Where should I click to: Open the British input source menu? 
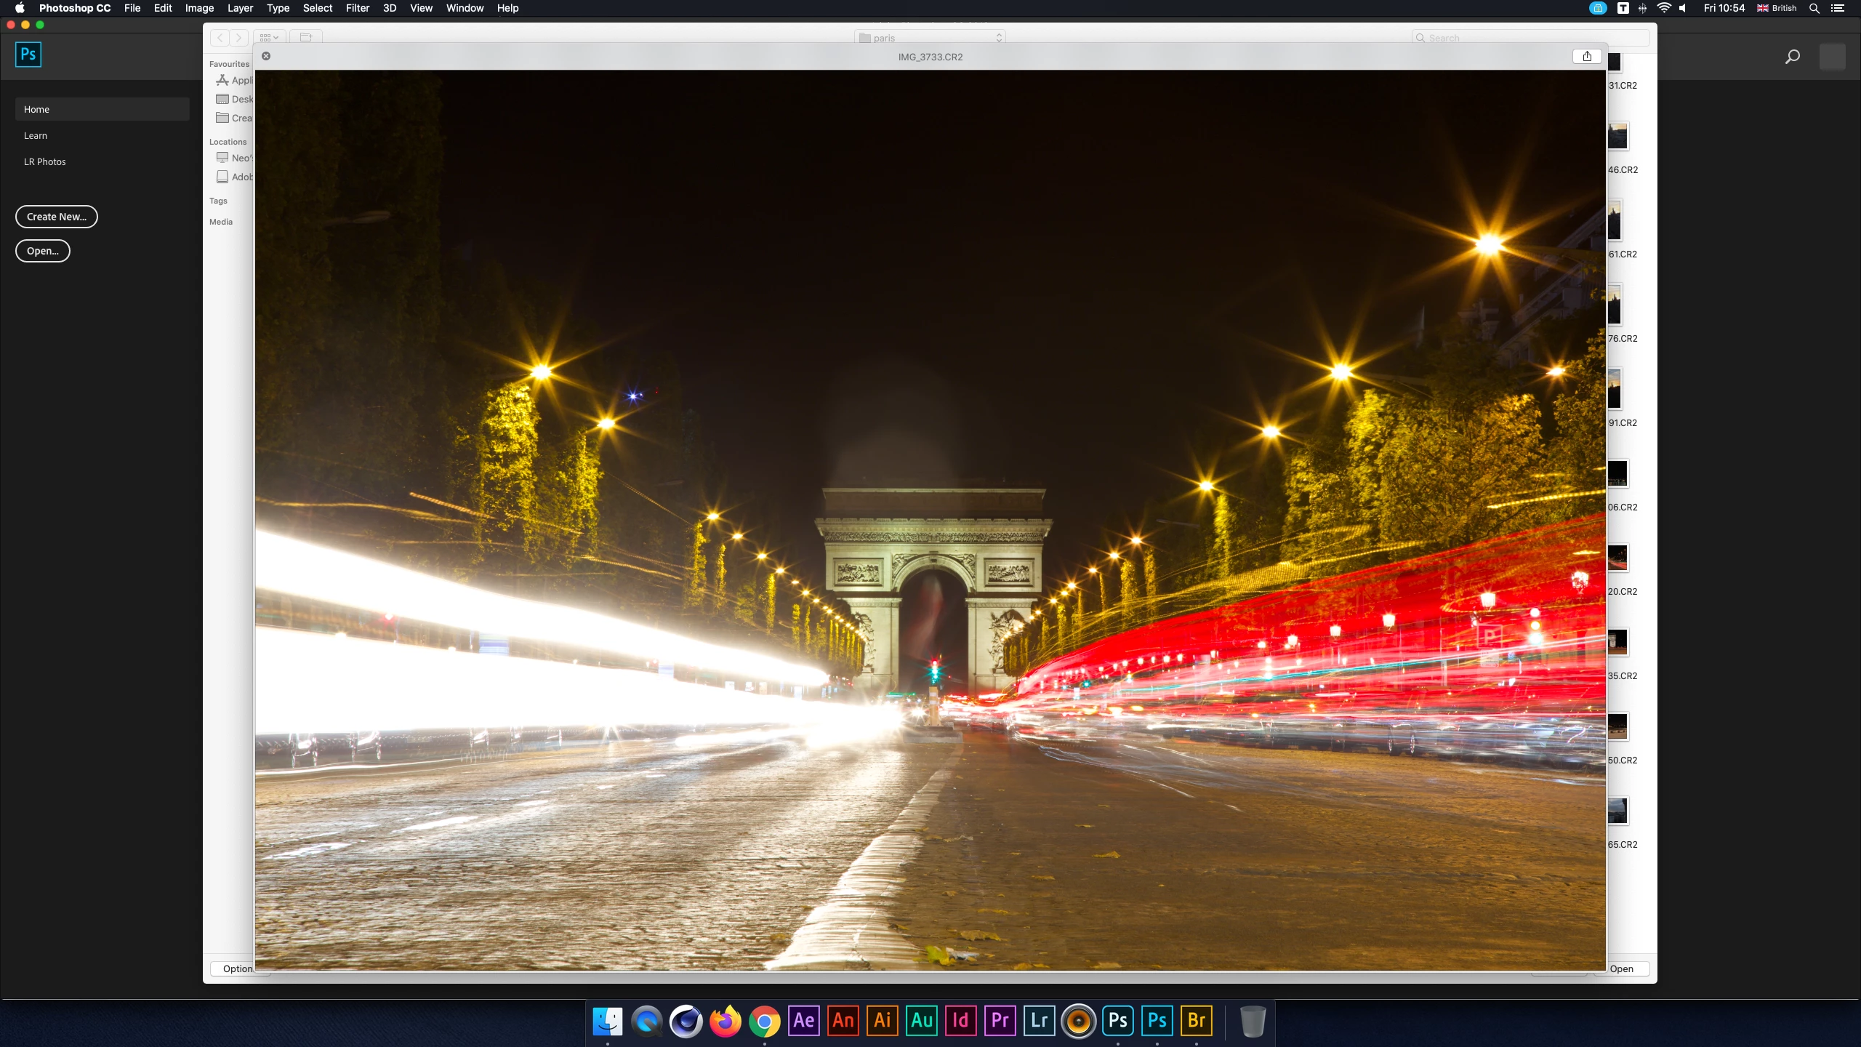click(1777, 8)
